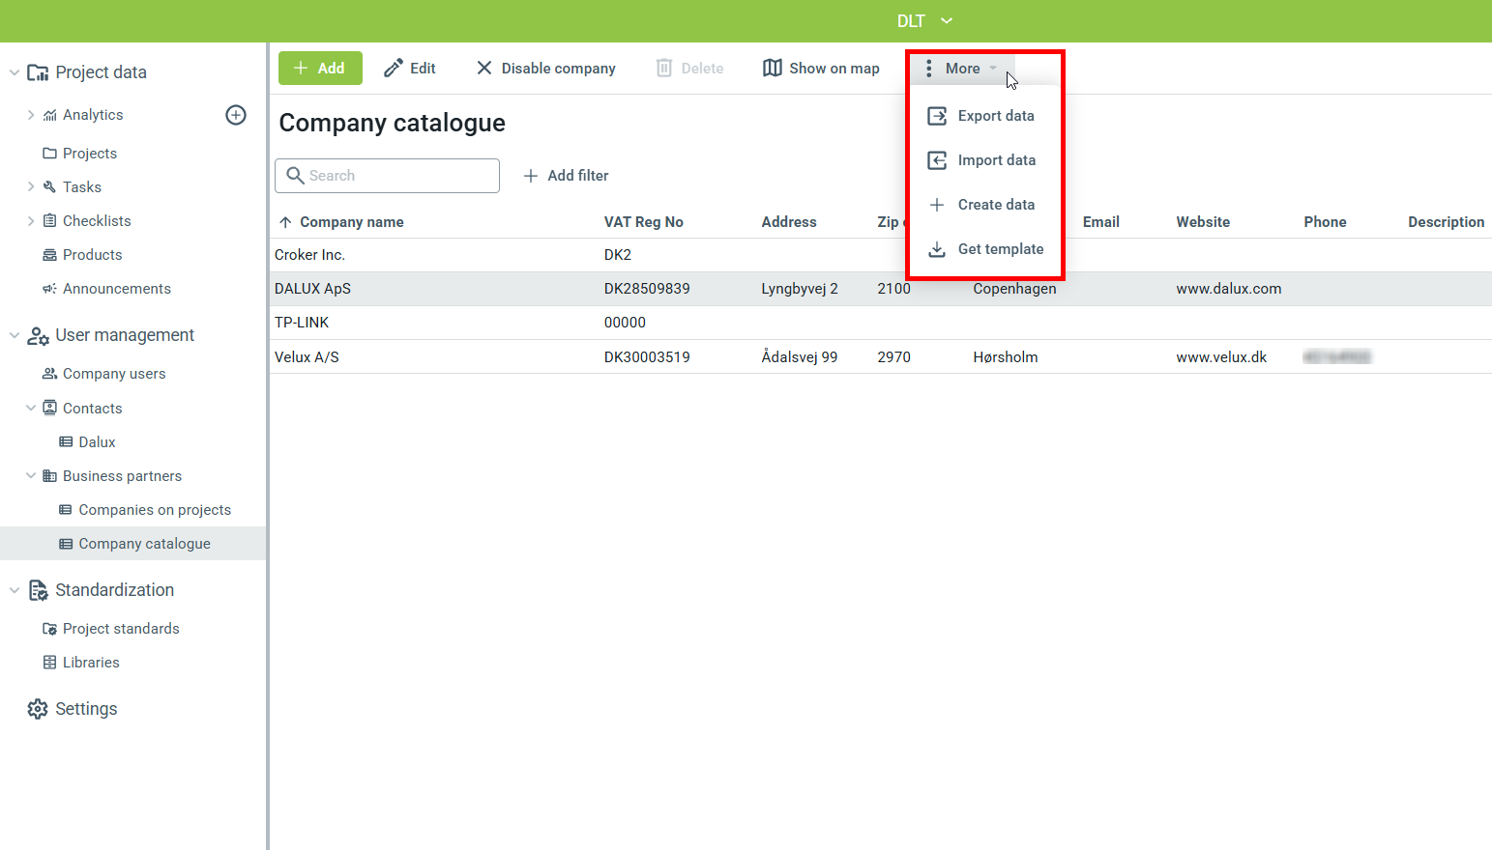Click the Show on map icon
This screenshot has width=1492, height=850.
click(772, 69)
